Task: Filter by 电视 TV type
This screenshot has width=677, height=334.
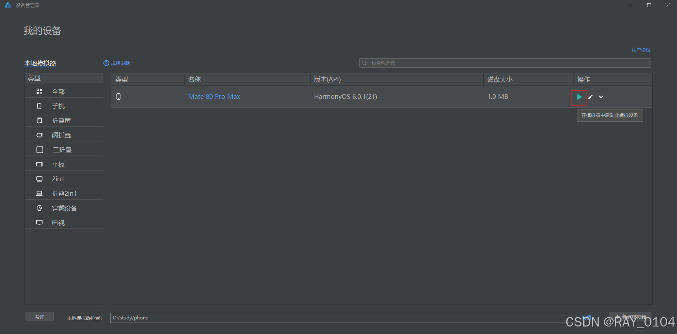Action: (x=64, y=223)
